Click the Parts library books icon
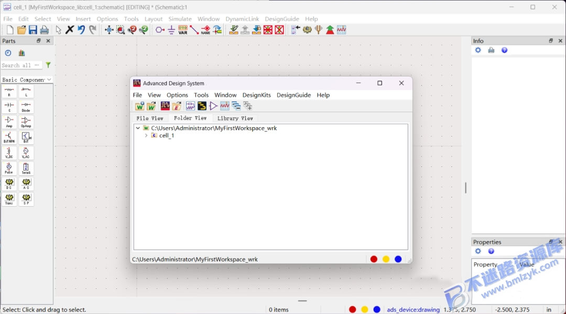This screenshot has width=566, height=314. pyautogui.click(x=21, y=53)
